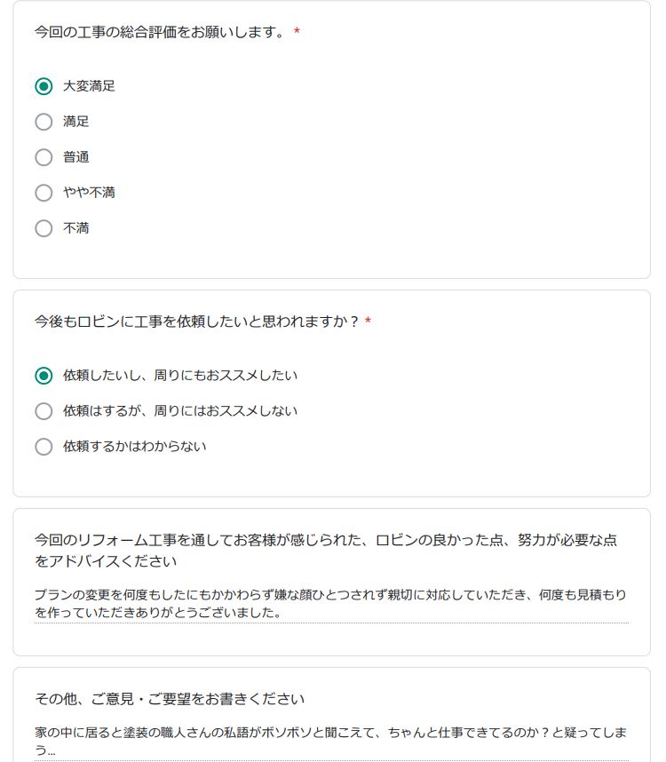Pick the やや不満 radio button
The width and height of the screenshot is (666, 762).
44,193
